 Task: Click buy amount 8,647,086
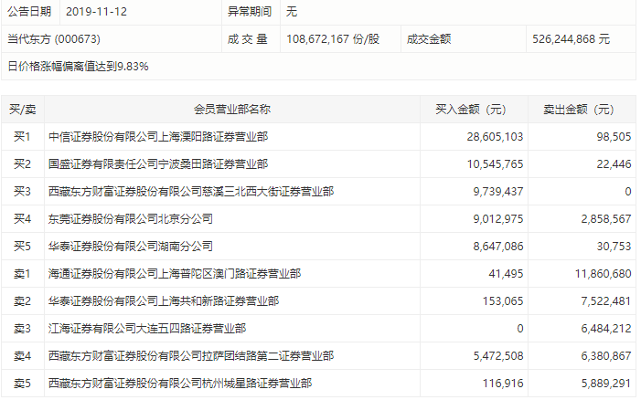(498, 247)
